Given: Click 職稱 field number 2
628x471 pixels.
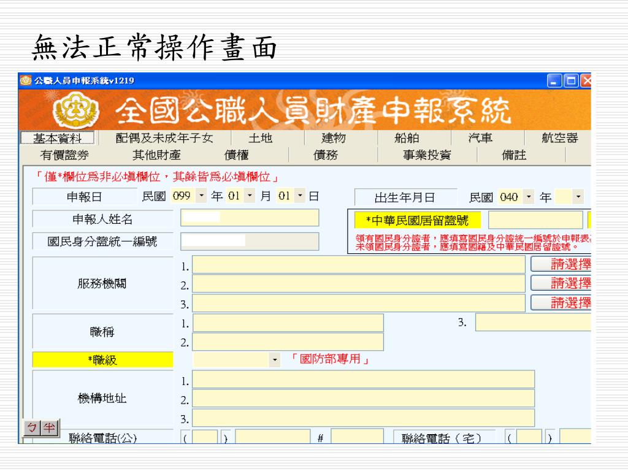Looking at the screenshot, I should tap(288, 342).
